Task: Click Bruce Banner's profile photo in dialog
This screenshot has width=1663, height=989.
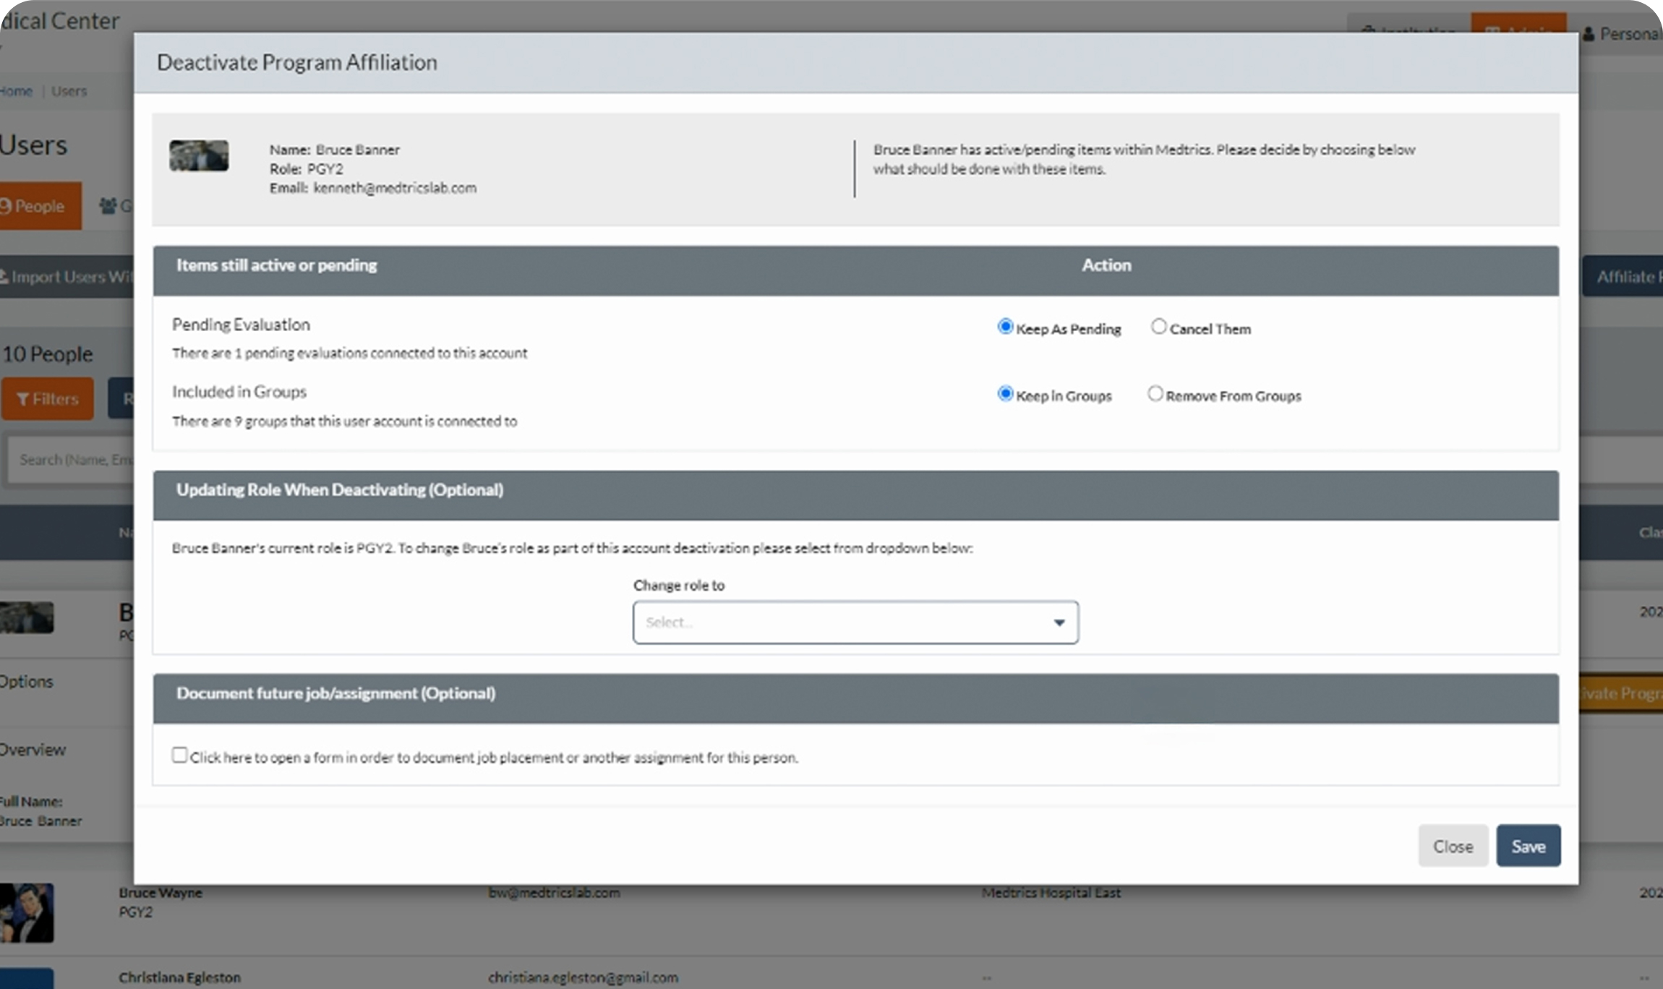Action: point(199,156)
